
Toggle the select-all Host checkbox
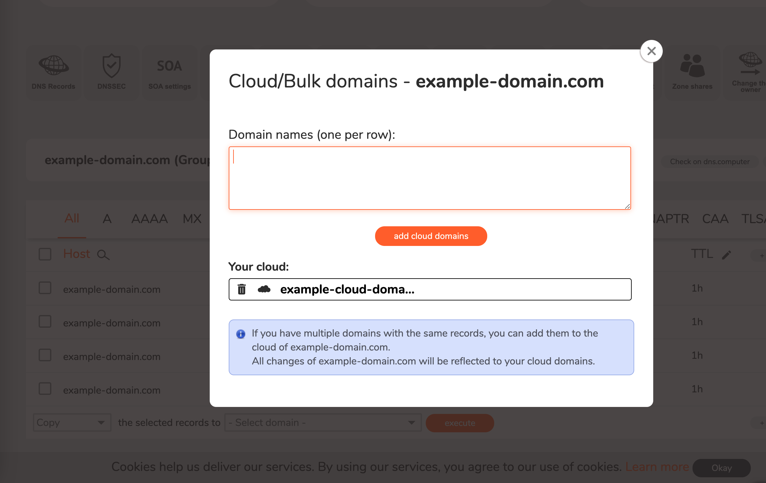pos(45,254)
